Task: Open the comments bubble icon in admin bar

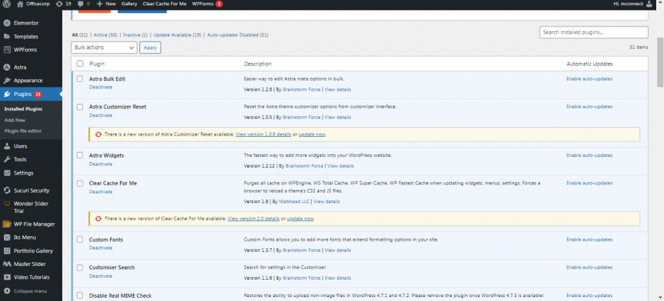Action: tap(80, 4)
